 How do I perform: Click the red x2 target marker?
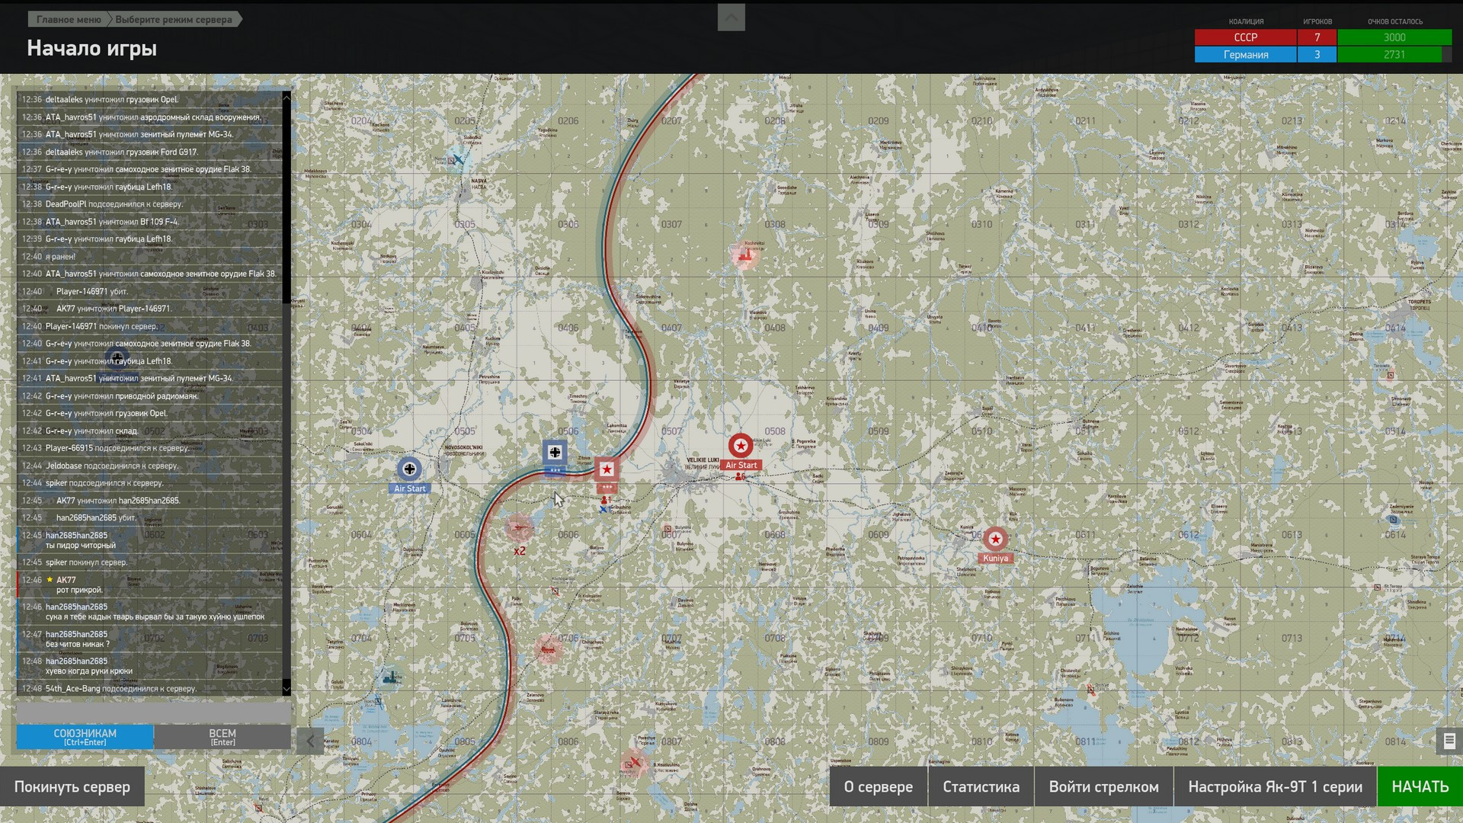[x=519, y=528]
